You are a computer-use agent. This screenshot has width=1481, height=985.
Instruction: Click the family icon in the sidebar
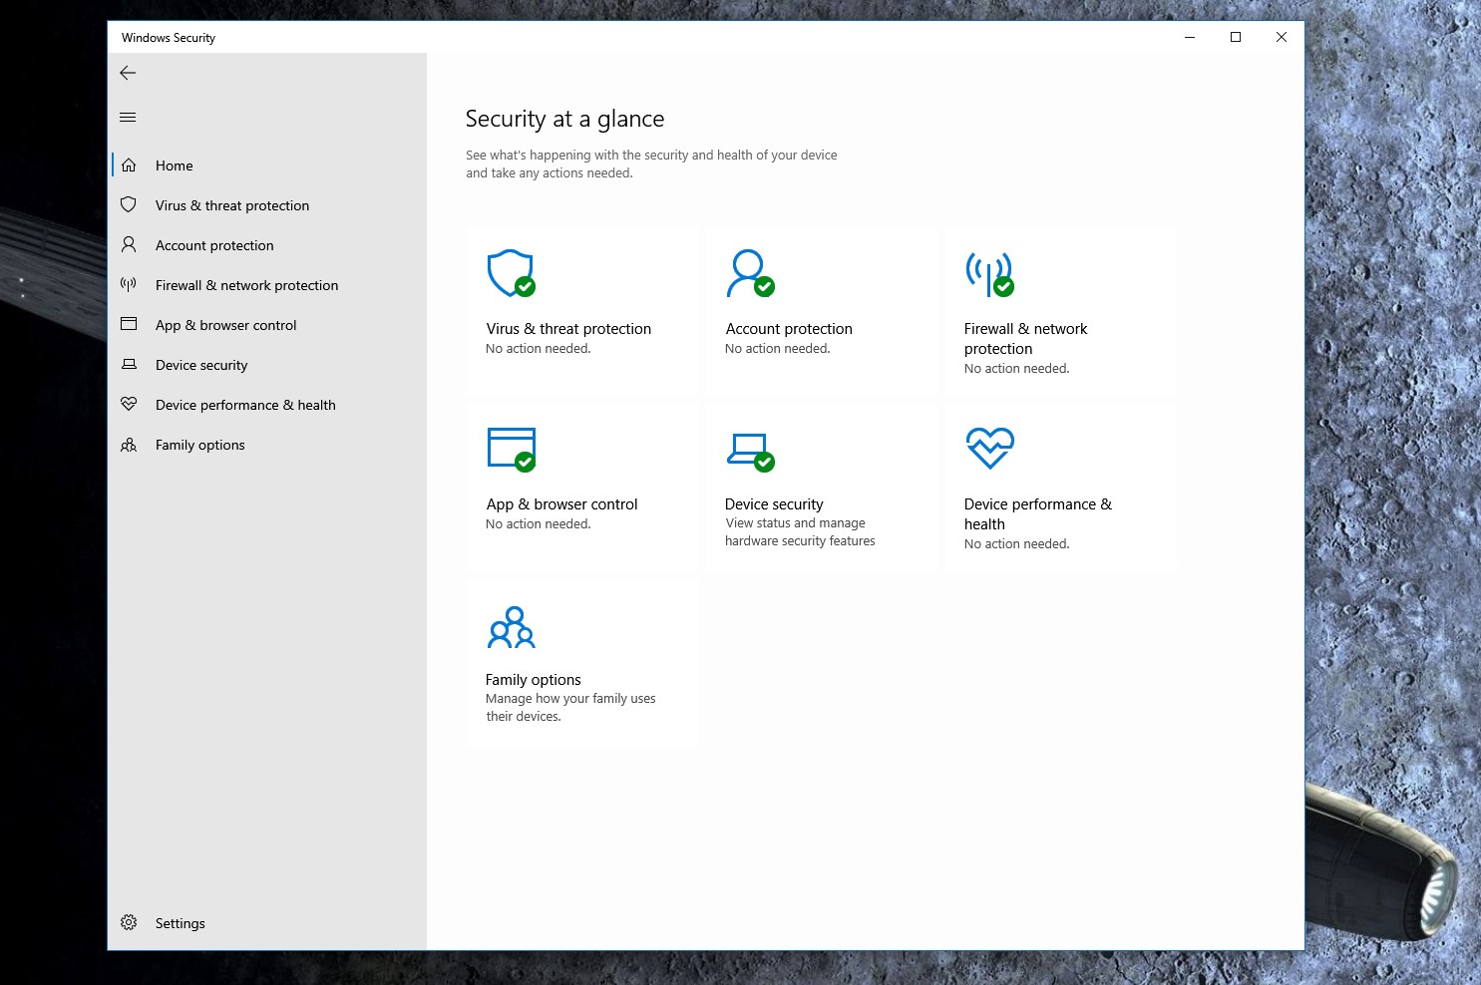(x=129, y=445)
